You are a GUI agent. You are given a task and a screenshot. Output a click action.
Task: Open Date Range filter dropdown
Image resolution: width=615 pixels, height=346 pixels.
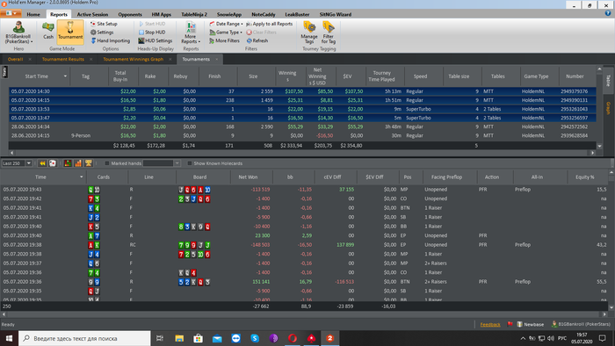pos(226,24)
